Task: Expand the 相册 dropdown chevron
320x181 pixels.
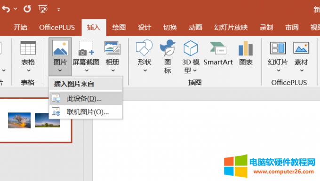Action: point(113,71)
